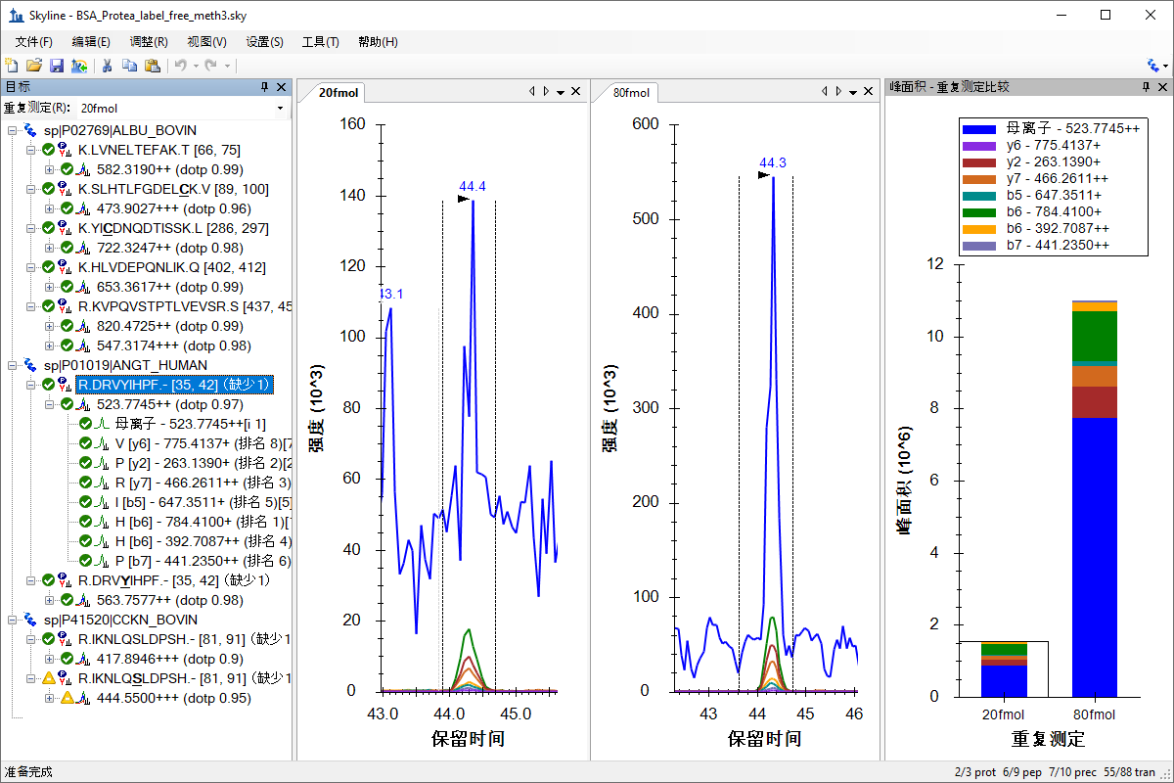The image size is (1174, 783).
Task: Click the 20fmol bar in peak area chart
Action: pos(1004,668)
